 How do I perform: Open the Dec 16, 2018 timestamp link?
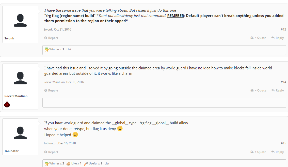point(67,143)
